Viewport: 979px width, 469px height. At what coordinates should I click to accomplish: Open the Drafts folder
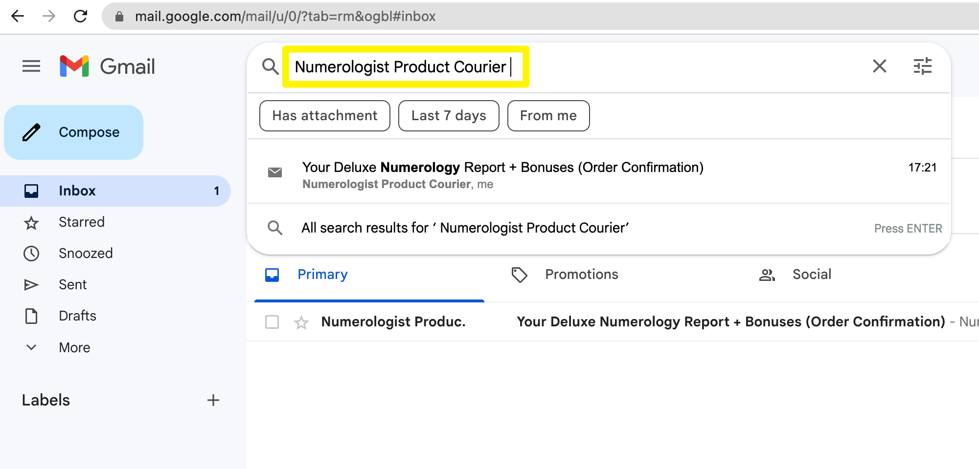click(x=77, y=316)
